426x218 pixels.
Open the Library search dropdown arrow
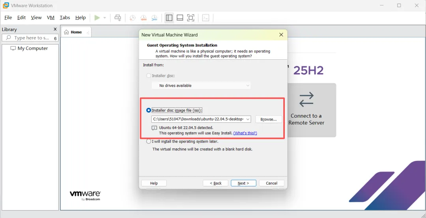coord(56,39)
